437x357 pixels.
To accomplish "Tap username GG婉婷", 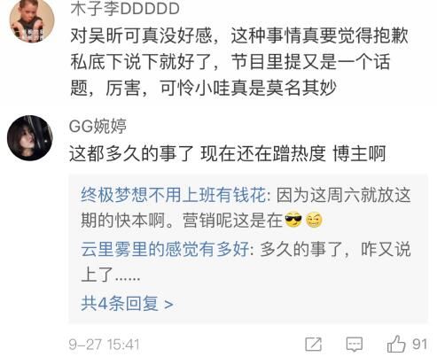I will (x=98, y=126).
